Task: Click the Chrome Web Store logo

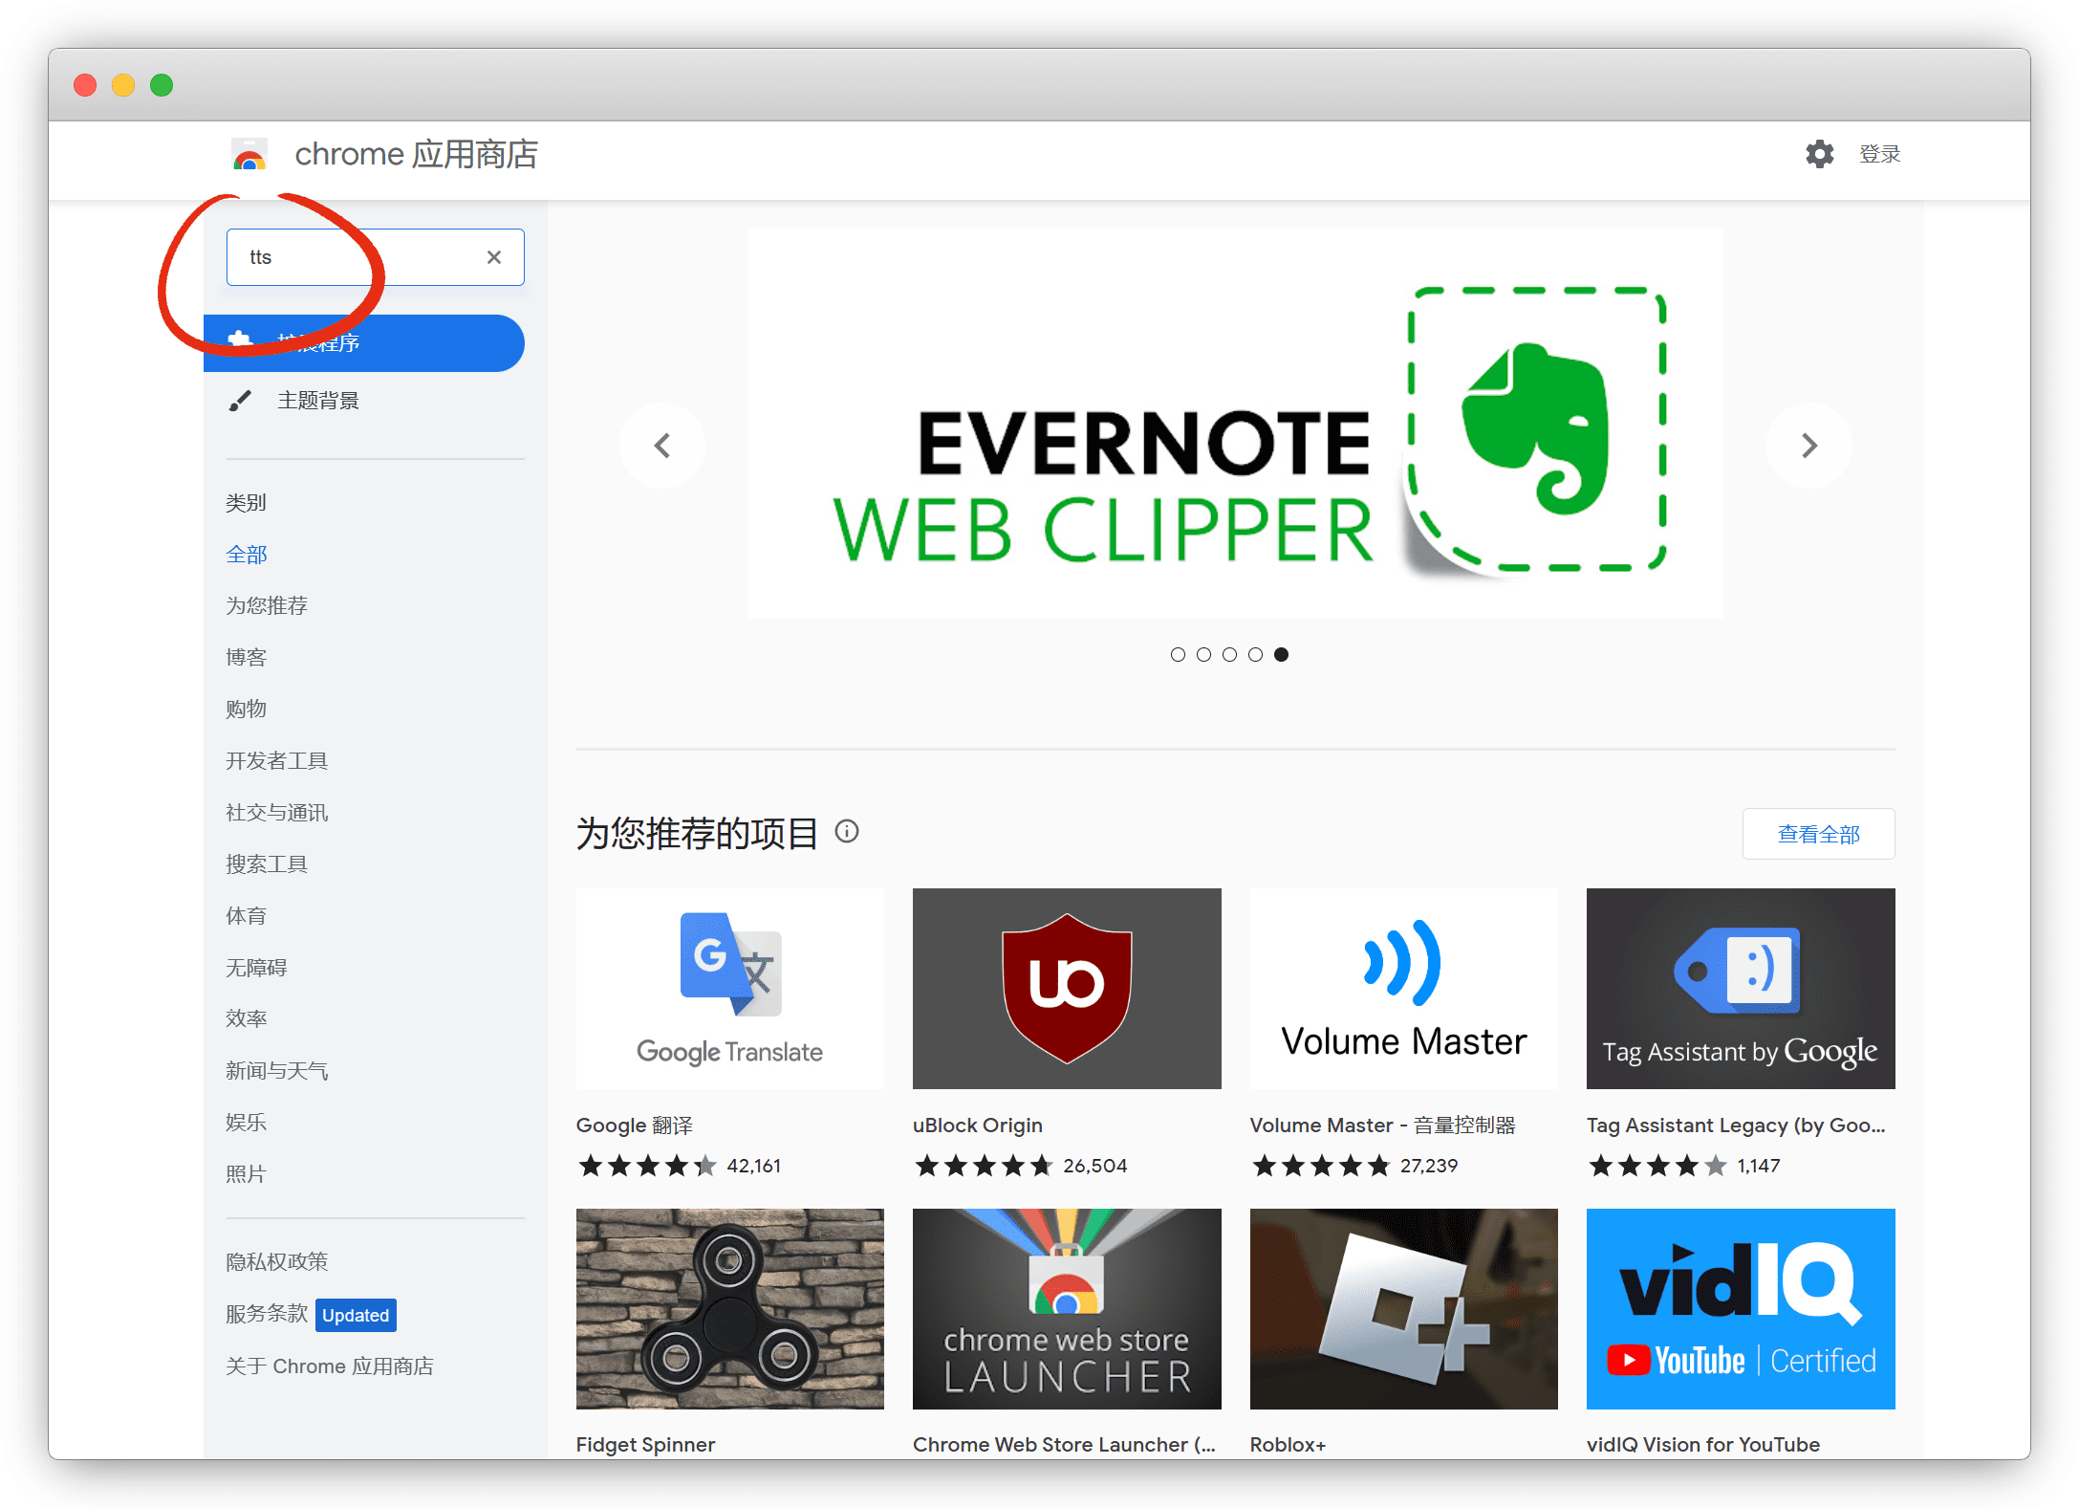Action: pyautogui.click(x=249, y=155)
